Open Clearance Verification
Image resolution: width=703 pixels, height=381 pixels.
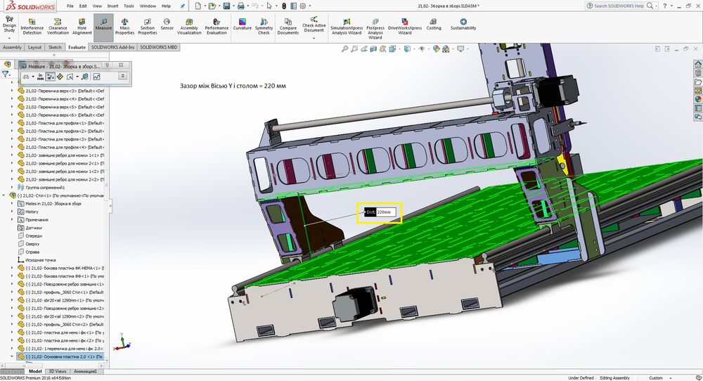point(58,27)
